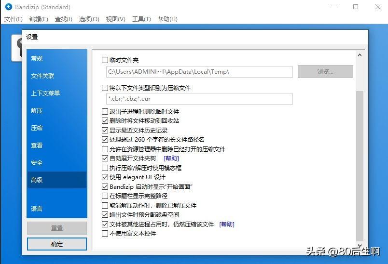Uncheck 输出文件时预分配磁盘空间
388x264 pixels.
(105, 214)
